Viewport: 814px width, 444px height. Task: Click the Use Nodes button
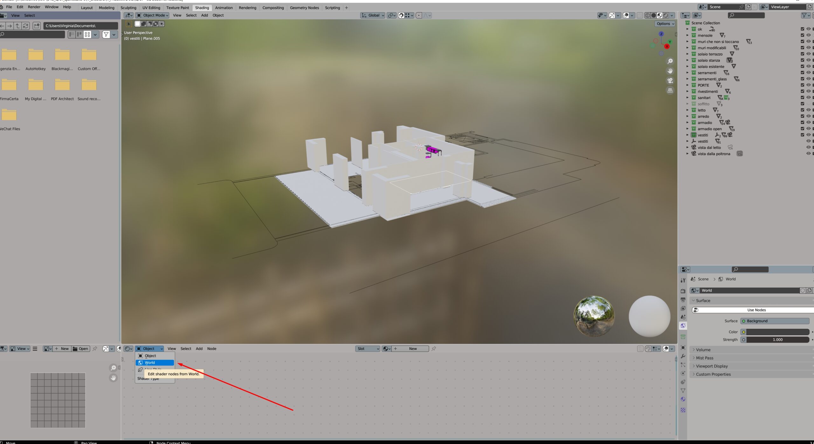[x=756, y=310]
